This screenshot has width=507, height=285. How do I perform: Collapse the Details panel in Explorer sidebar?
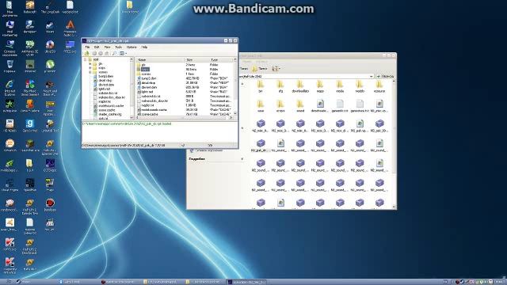pyautogui.click(x=242, y=158)
